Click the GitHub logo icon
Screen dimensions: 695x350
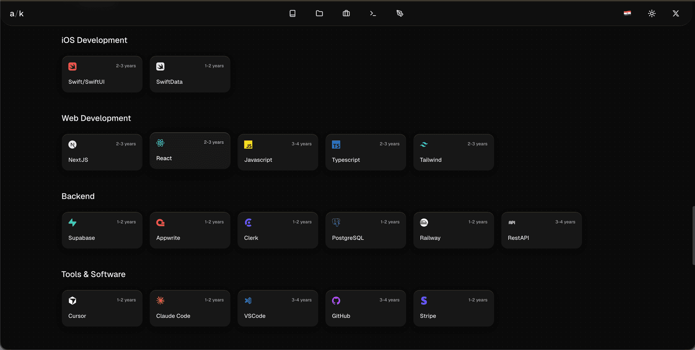[336, 300]
